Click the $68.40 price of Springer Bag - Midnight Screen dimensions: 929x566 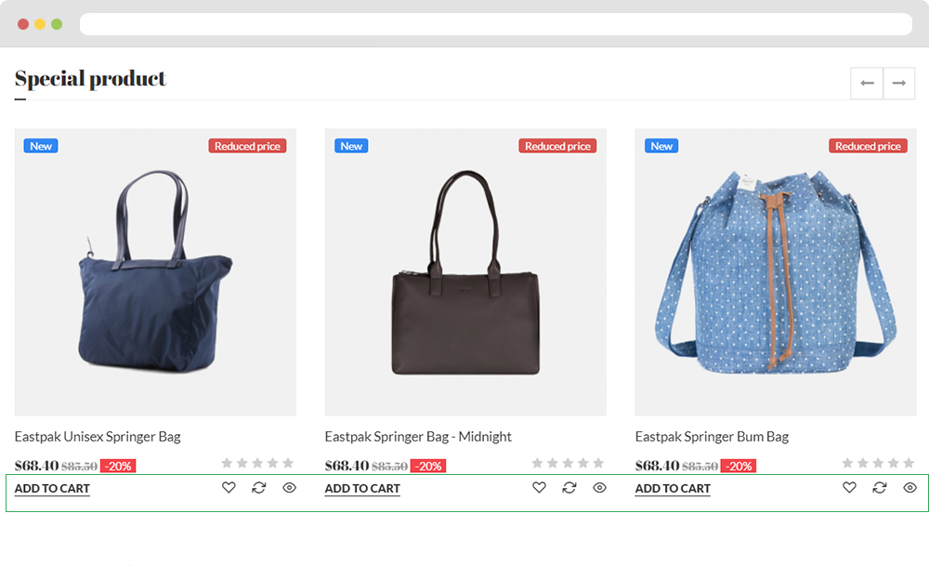pos(347,466)
